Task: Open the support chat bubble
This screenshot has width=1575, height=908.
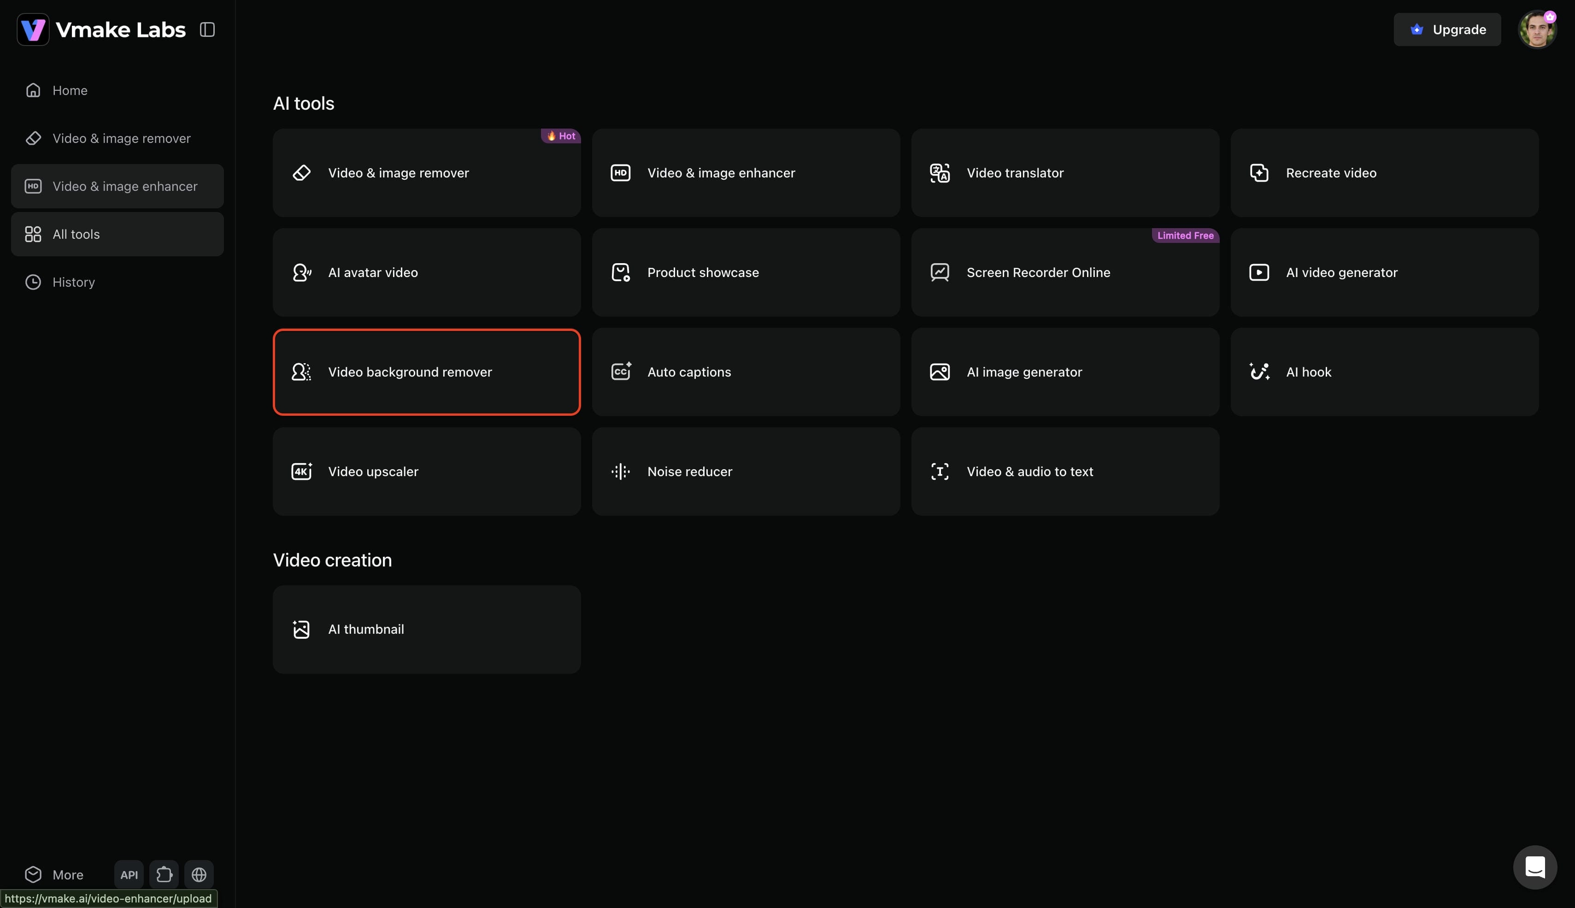Action: pyautogui.click(x=1535, y=867)
